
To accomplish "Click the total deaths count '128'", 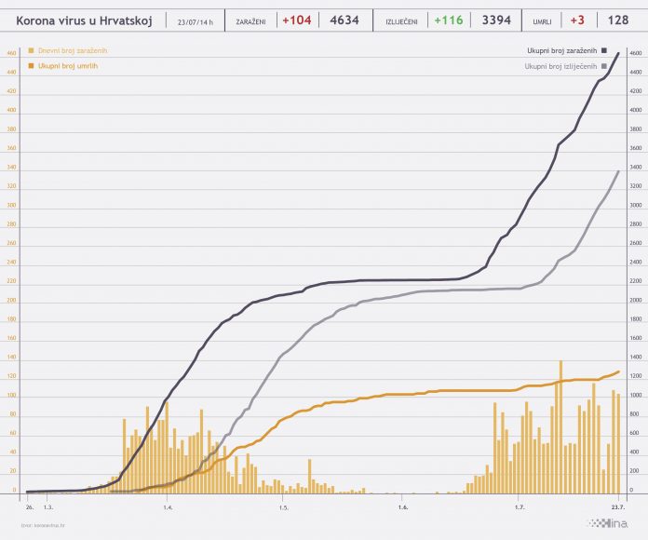I will click(x=618, y=20).
